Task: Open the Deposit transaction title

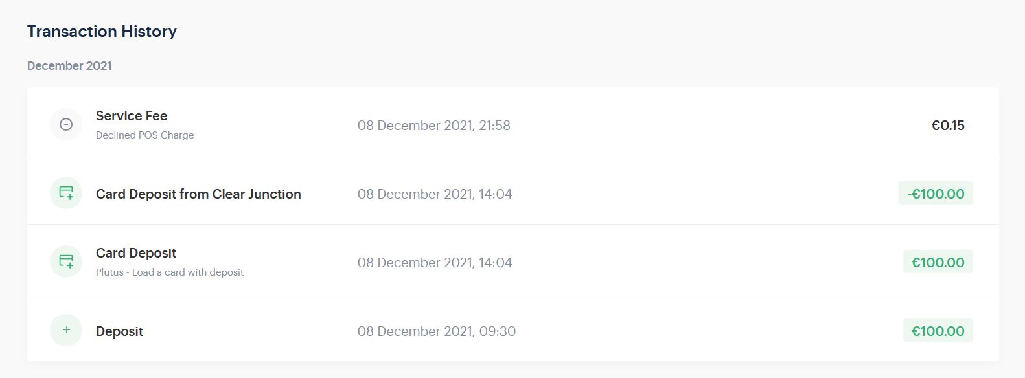Action: [x=119, y=331]
